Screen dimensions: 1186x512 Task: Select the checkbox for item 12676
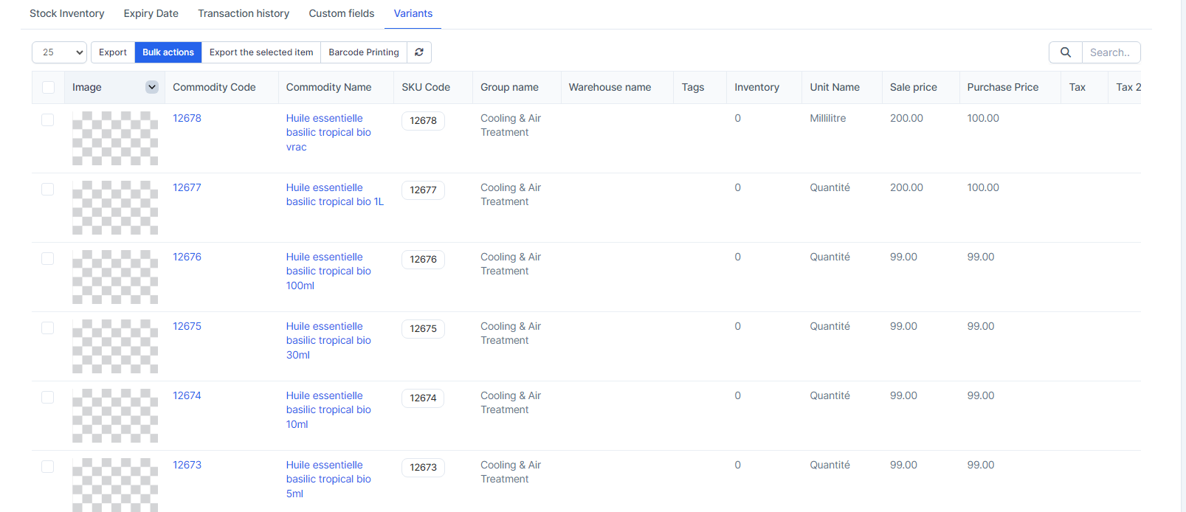tap(48, 258)
